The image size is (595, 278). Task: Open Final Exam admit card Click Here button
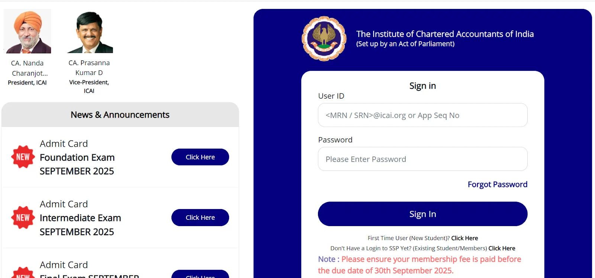point(200,276)
